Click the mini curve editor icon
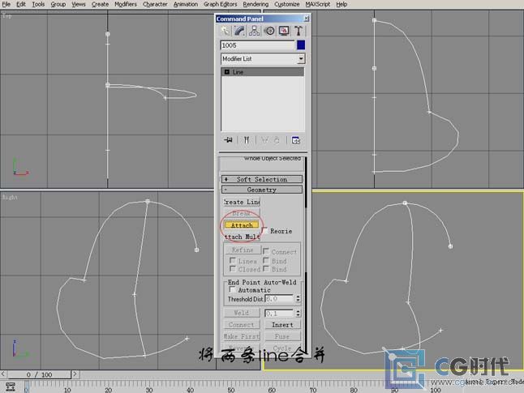The image size is (524, 393). (11, 387)
